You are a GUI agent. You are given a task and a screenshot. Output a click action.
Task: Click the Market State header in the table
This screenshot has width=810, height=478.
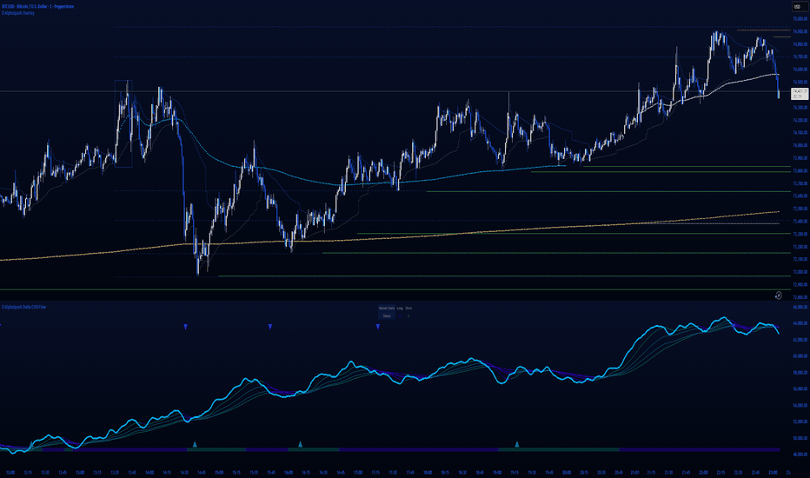[386, 309]
